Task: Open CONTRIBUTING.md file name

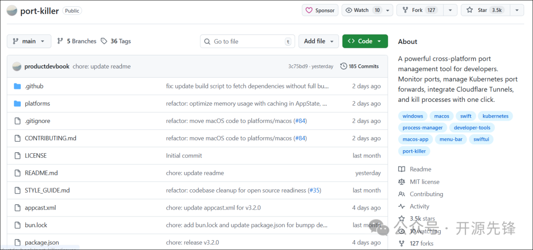Action: (x=50, y=138)
